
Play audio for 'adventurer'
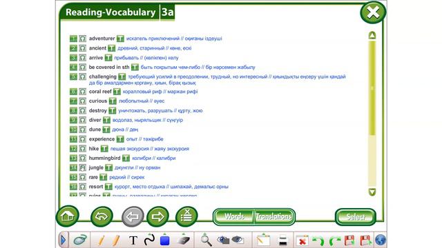pos(82,39)
